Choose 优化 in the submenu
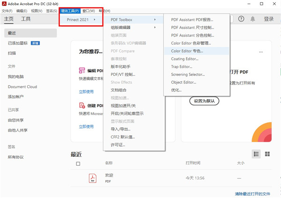The width and height of the screenshot is (281, 198). [x=197, y=90]
